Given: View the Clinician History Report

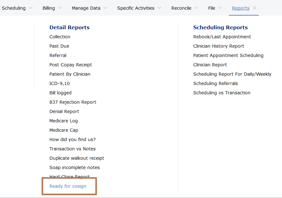Looking at the screenshot, I should pyautogui.click(x=219, y=46).
